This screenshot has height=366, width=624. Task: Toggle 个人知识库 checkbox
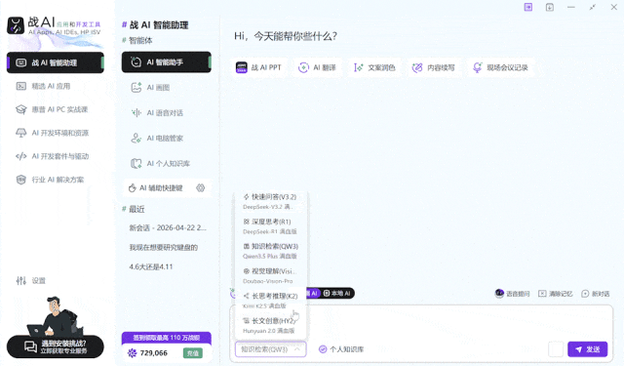tap(341, 349)
